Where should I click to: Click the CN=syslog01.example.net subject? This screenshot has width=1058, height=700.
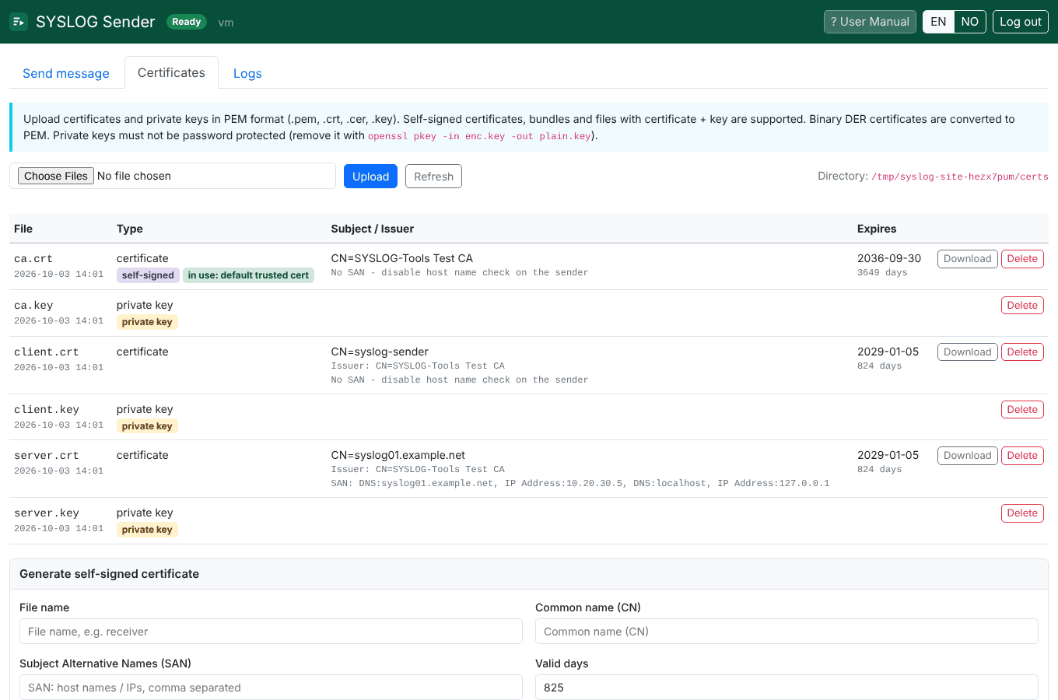pyautogui.click(x=398, y=455)
